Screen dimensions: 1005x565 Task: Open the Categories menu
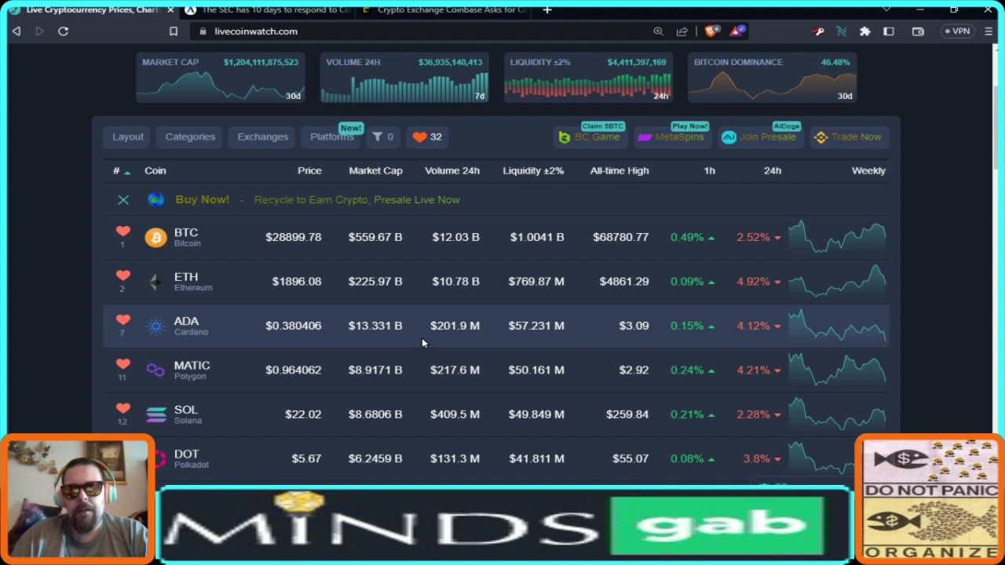point(190,137)
